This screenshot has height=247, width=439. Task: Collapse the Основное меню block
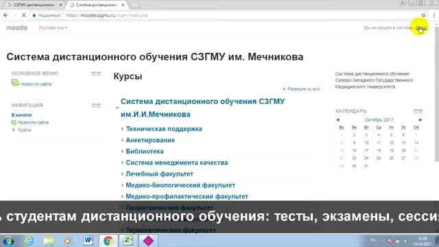[93, 73]
